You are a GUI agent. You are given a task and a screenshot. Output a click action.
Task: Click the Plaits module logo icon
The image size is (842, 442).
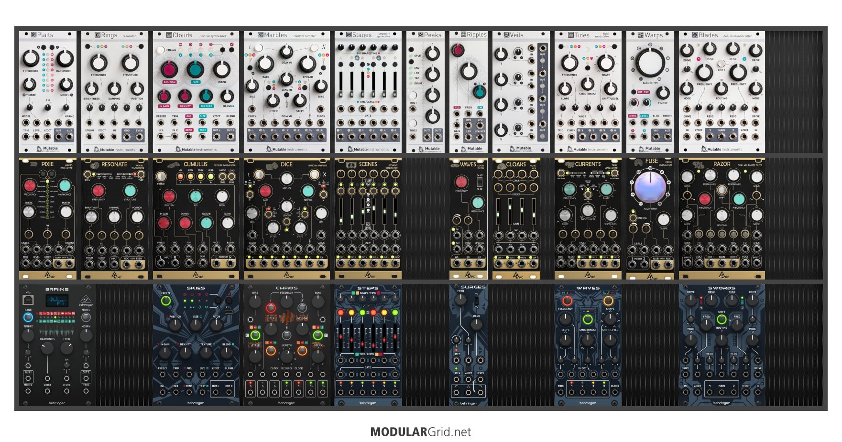coord(33,35)
